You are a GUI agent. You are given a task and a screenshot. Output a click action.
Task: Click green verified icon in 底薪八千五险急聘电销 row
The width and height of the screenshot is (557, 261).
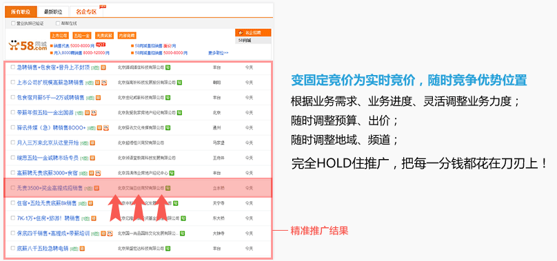[x=168, y=248]
